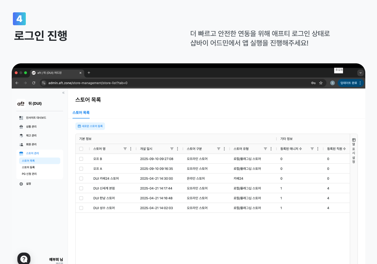Image resolution: width=377 pixels, height=264 pixels.
Task: Open column menu dots for 스토어 유형
Action: 271,149
